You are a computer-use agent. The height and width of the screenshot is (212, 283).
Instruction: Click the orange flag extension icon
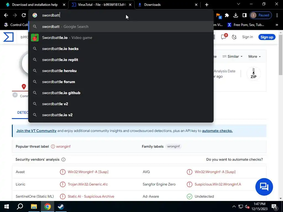click(x=219, y=16)
